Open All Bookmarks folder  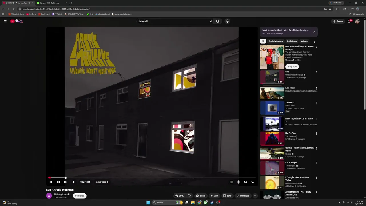pos(357,14)
